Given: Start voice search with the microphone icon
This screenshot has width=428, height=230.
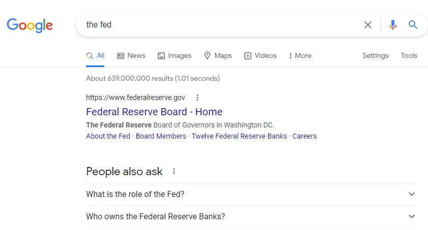Looking at the screenshot, I should click(x=392, y=25).
